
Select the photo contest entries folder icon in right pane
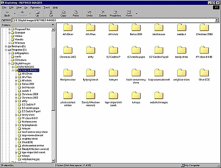(x=68, y=95)
